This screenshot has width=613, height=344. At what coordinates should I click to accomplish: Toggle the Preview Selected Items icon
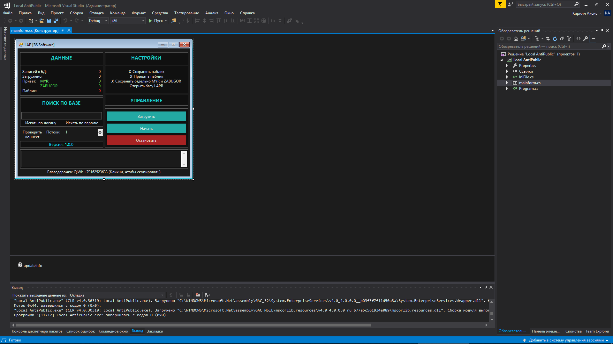593,39
